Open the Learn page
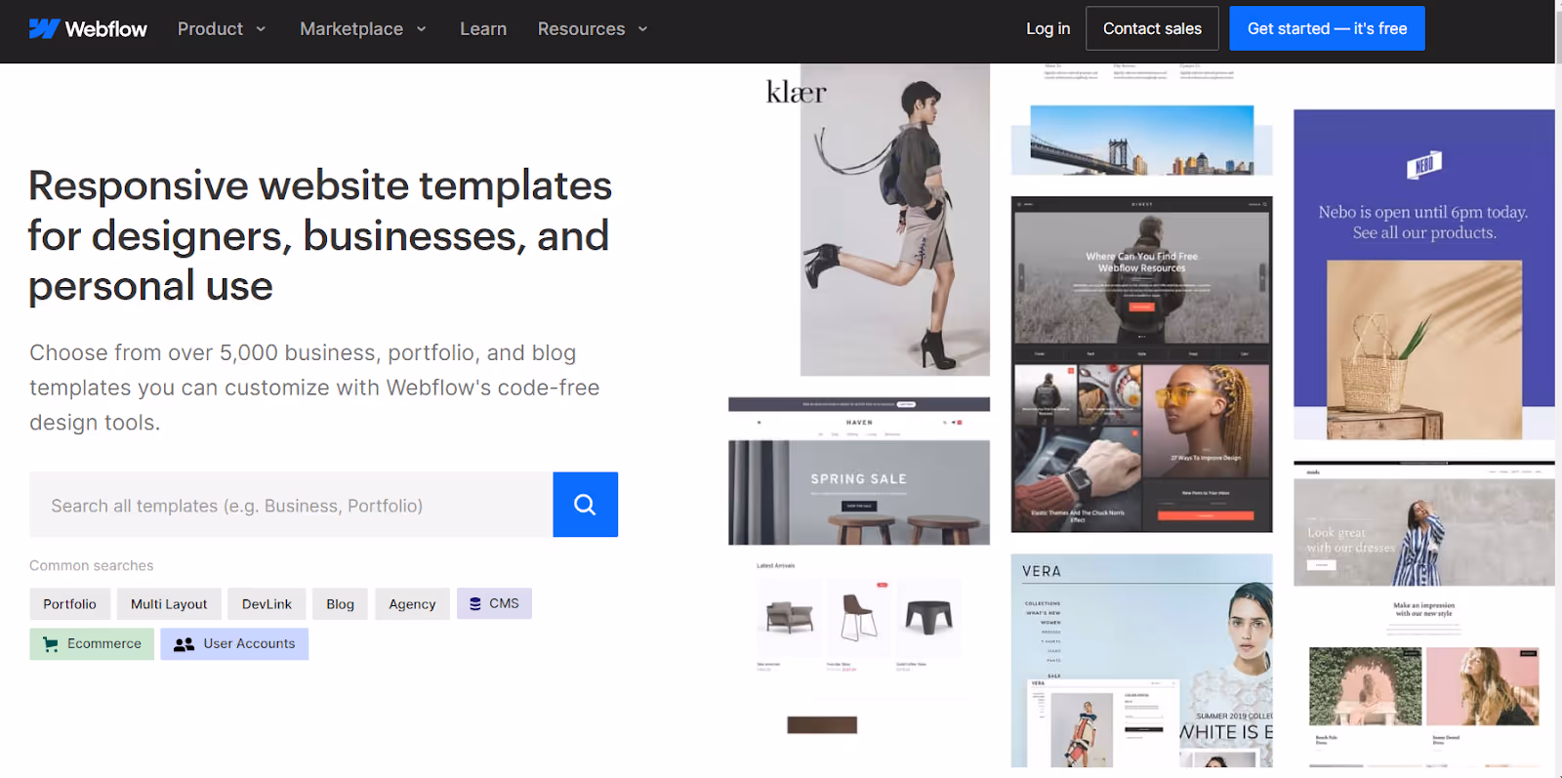 click(x=483, y=29)
